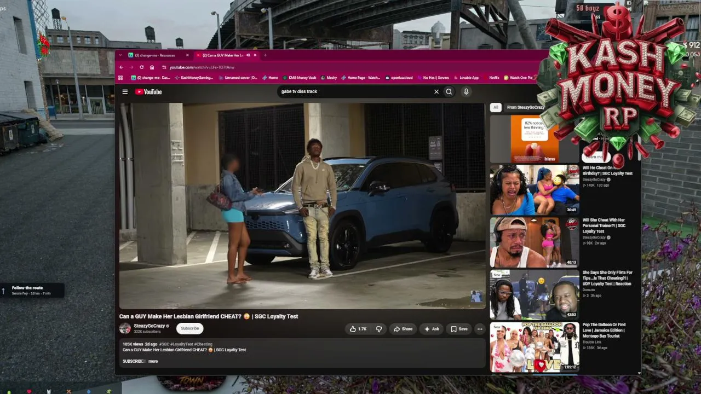The image size is (701, 394).
Task: Start voice search with the microphone
Action: pos(466,92)
